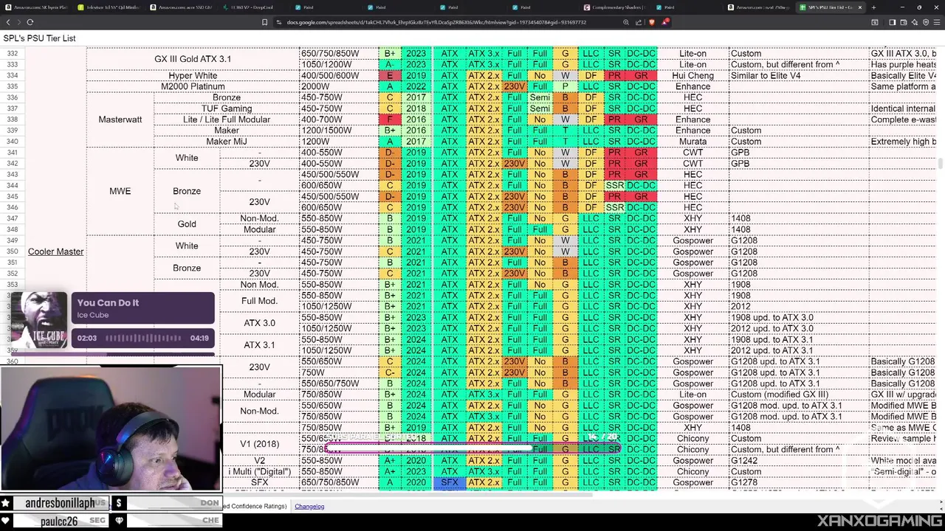Image resolution: width=945 pixels, height=531 pixels.
Task: Open the Brave Wallet icon
Action: point(903,22)
